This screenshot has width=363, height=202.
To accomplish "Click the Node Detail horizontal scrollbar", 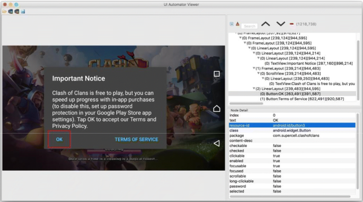I will [290, 197].
